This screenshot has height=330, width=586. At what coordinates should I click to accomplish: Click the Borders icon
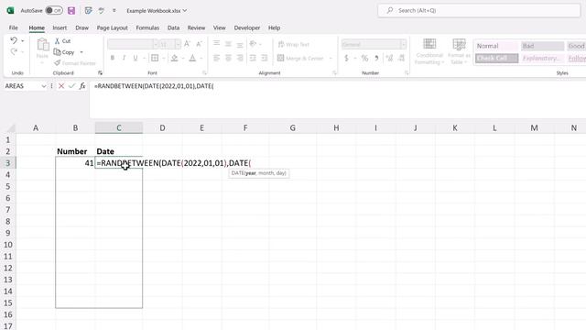[155, 58]
